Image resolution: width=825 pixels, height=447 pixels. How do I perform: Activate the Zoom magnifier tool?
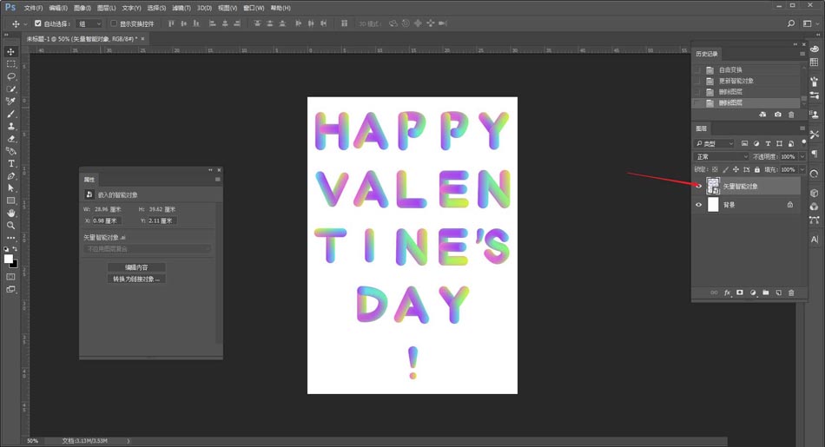tap(11, 225)
